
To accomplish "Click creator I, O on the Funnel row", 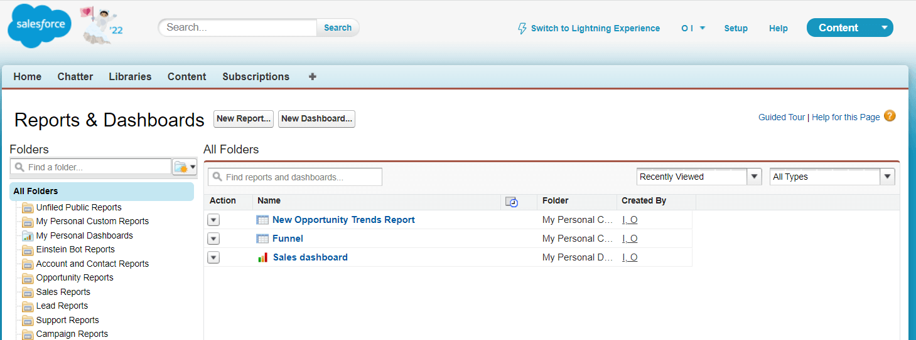I will pyautogui.click(x=630, y=239).
